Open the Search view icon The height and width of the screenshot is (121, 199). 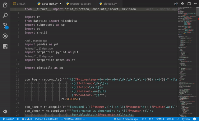tap(5, 16)
